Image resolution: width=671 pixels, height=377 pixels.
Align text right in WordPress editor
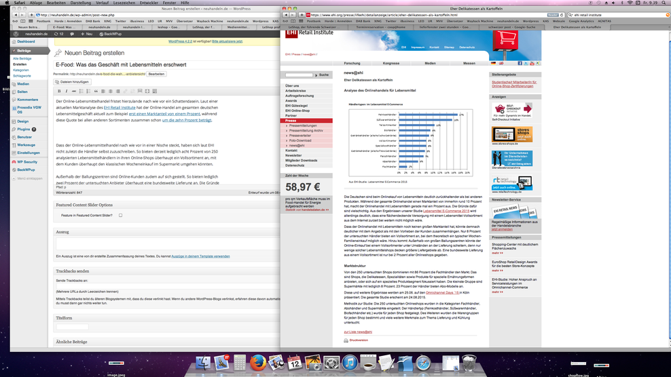pos(117,91)
